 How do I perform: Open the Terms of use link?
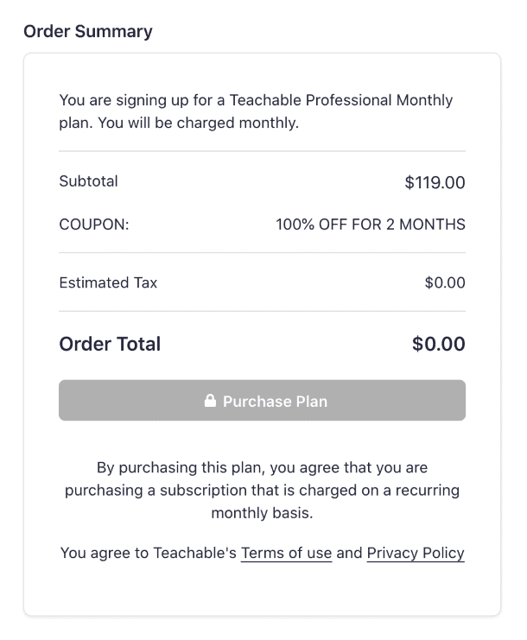tap(286, 554)
